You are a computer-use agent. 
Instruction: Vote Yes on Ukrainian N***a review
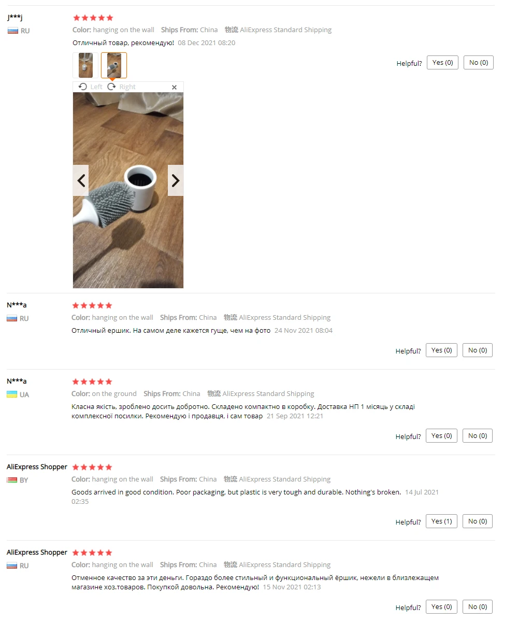pos(441,436)
